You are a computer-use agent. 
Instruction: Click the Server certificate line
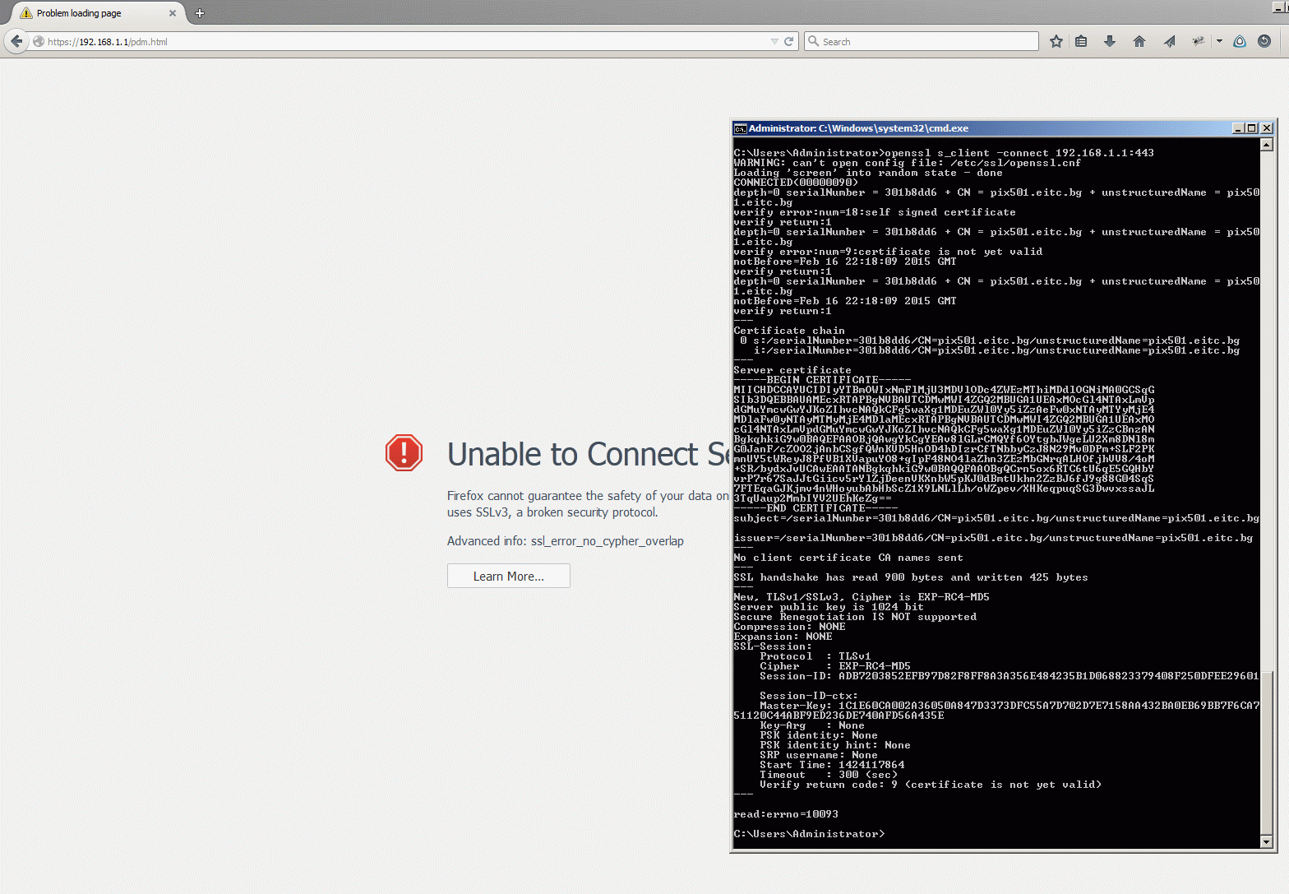click(x=792, y=370)
